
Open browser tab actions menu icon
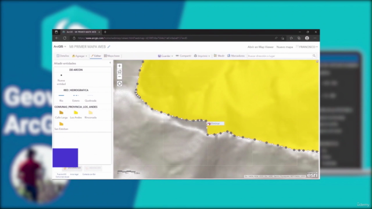pyautogui.click(x=56, y=32)
